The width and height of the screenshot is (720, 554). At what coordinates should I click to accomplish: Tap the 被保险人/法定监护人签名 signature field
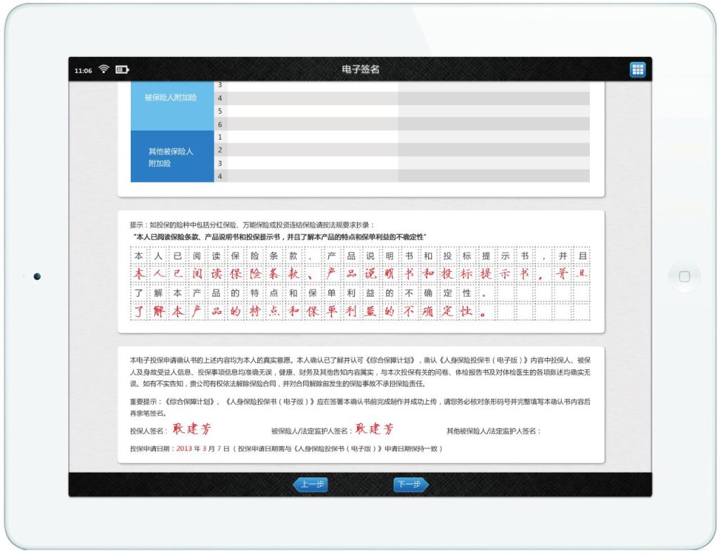click(375, 429)
